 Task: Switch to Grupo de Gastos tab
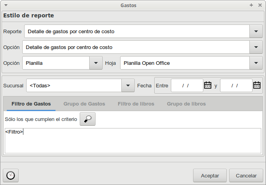click(x=84, y=104)
